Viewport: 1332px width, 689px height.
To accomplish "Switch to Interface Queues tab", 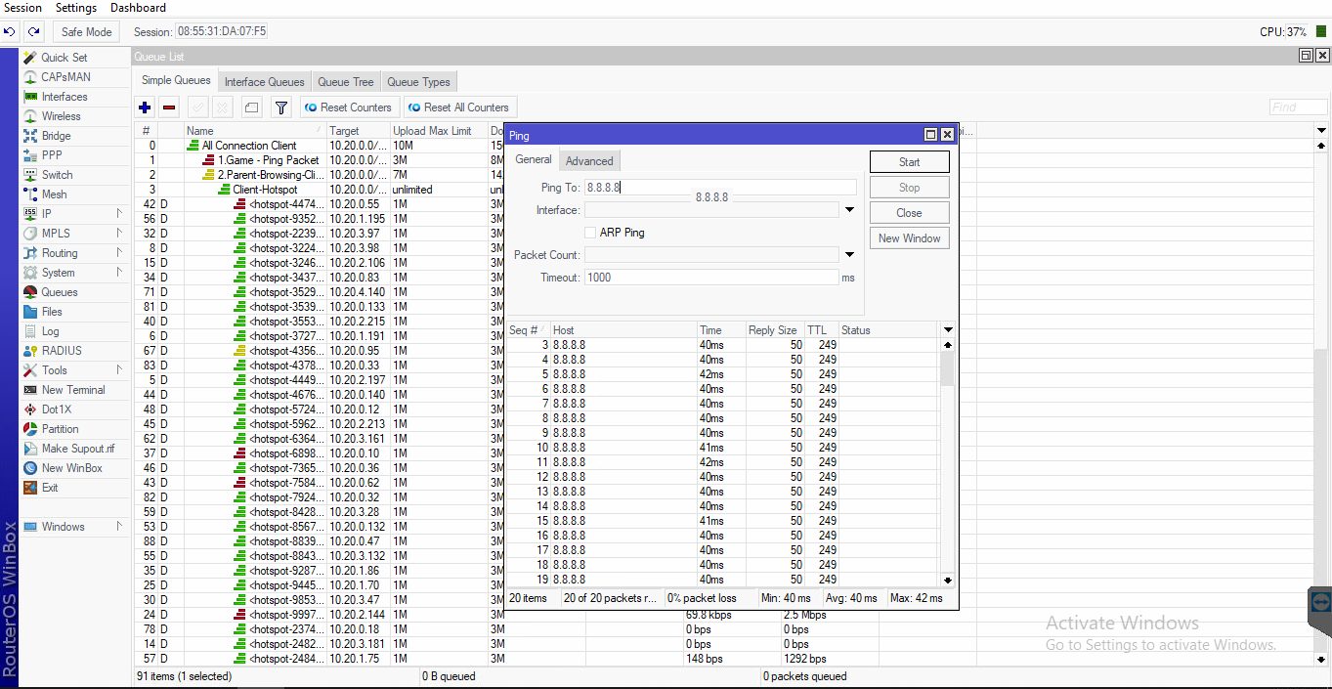I will [264, 82].
